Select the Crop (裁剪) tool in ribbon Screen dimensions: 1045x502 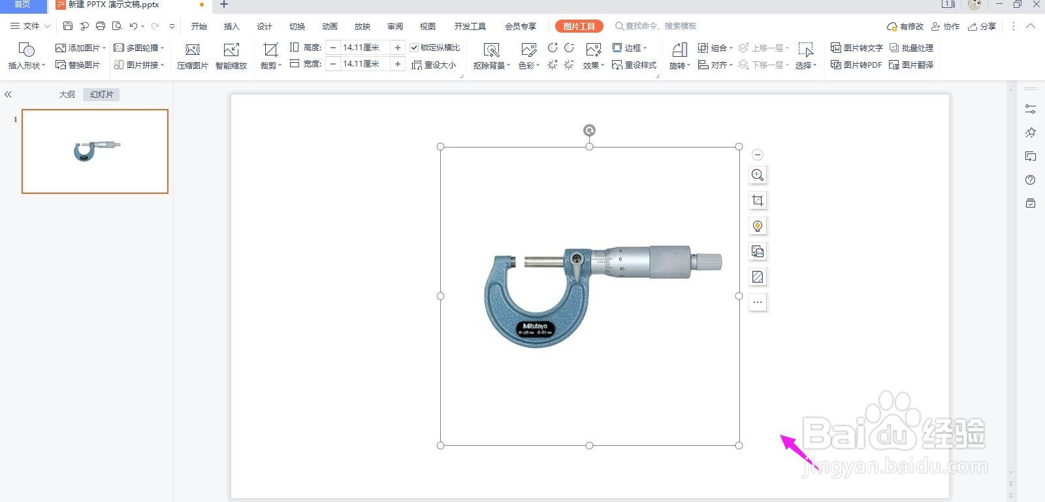click(270, 56)
